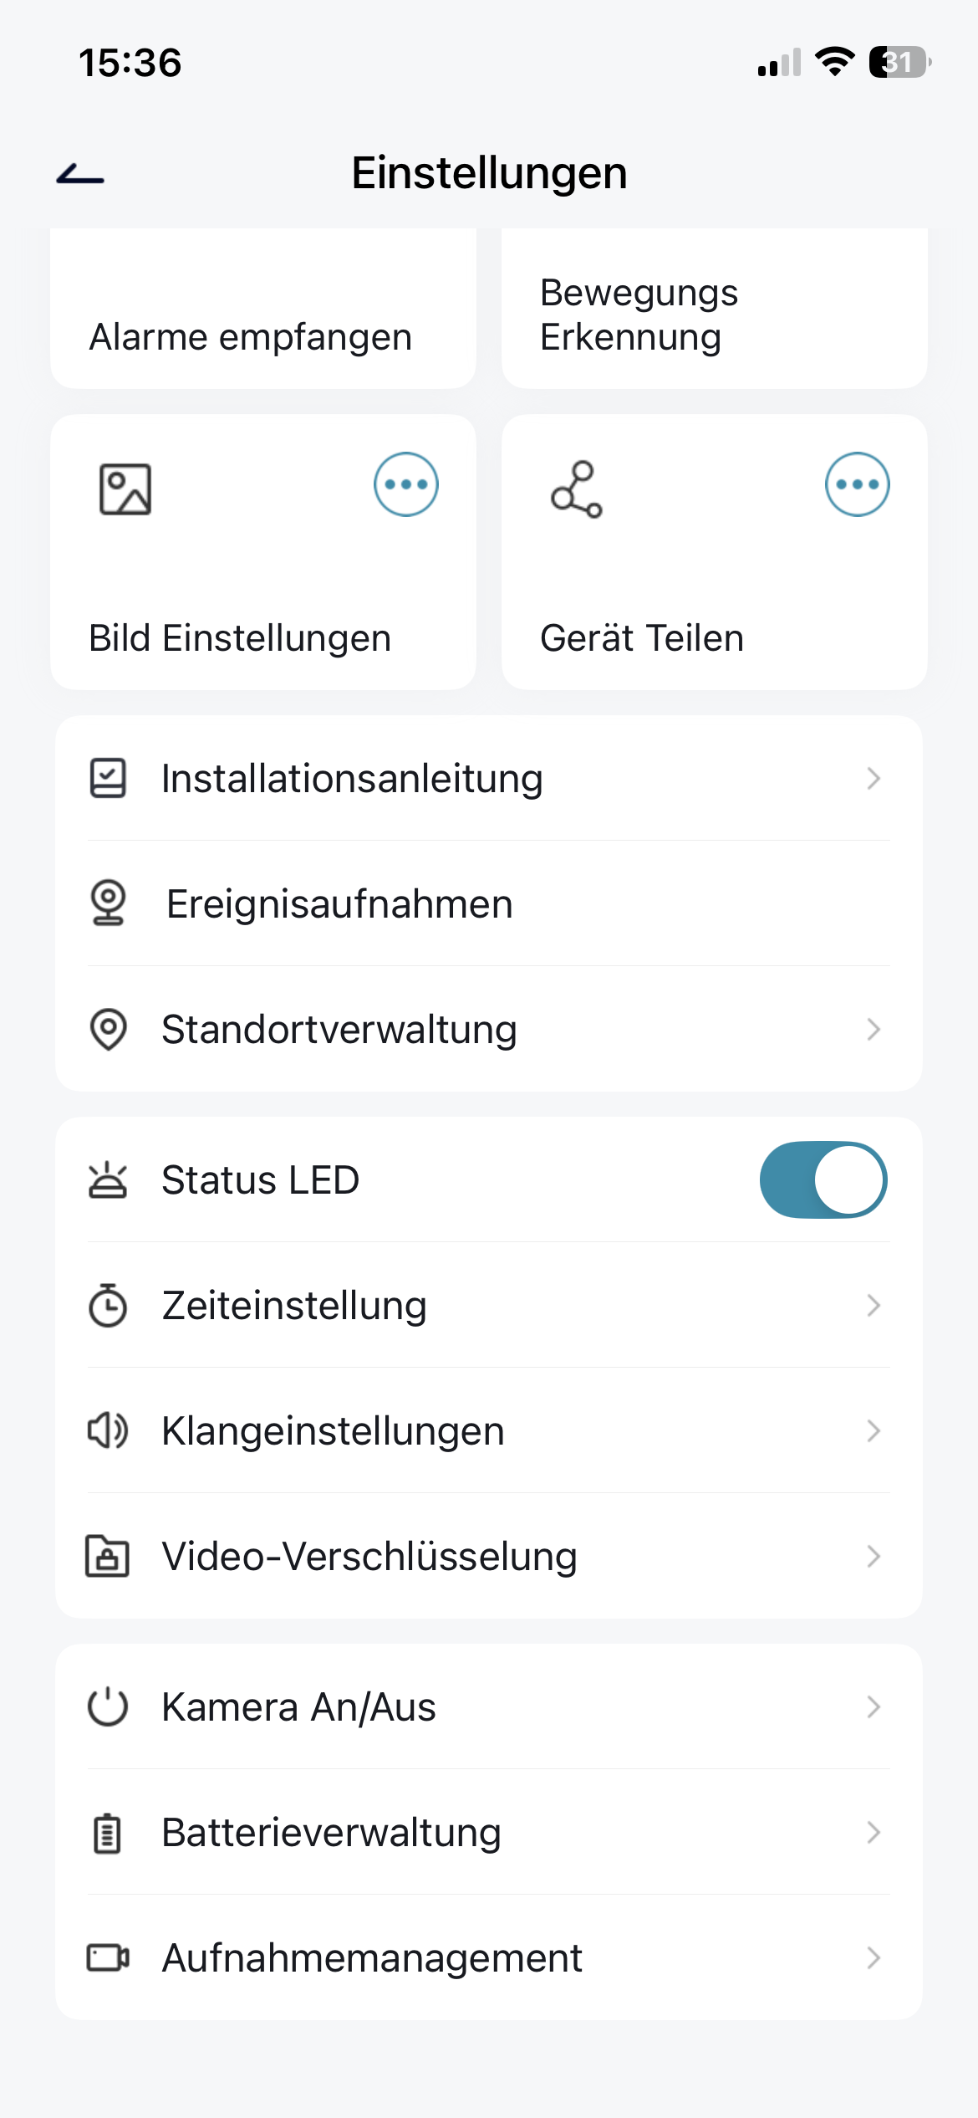Tap the location pin icon for Standortverwaltung
The width and height of the screenshot is (978, 2118).
(108, 1029)
